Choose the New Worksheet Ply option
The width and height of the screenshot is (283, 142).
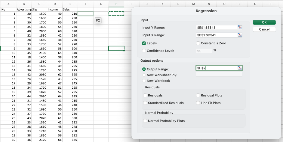[144, 75]
